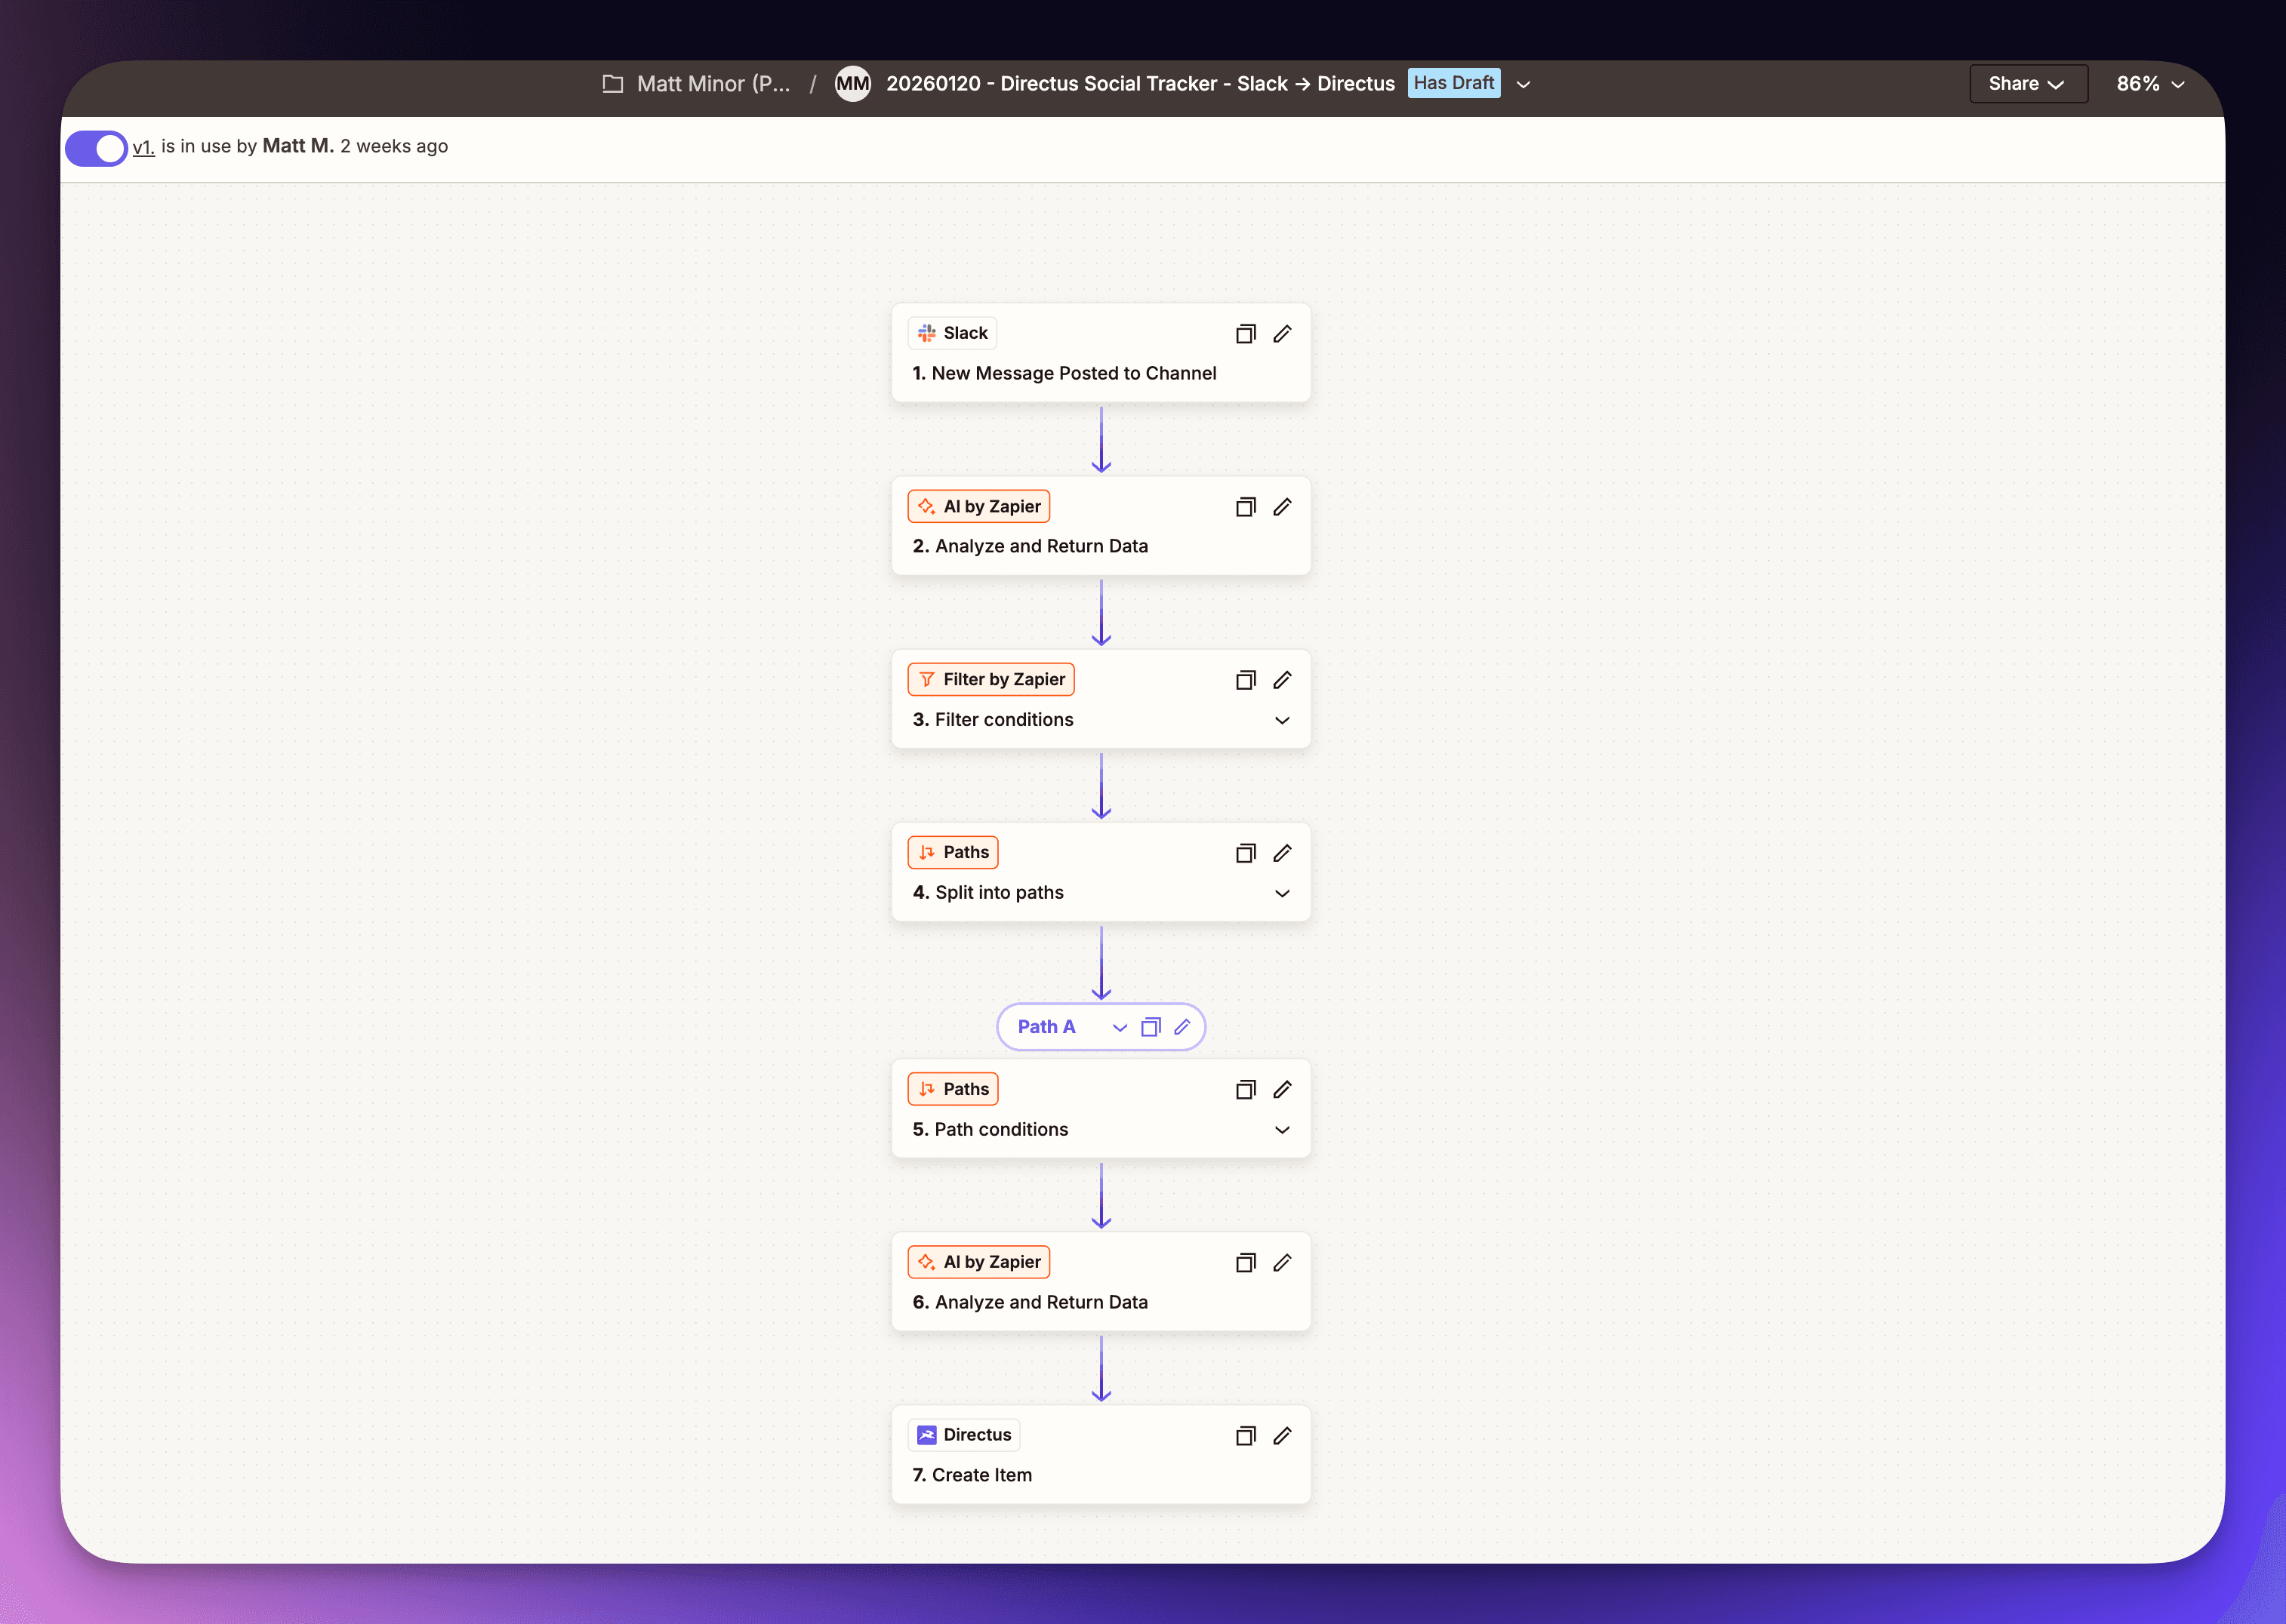The image size is (2286, 1624).
Task: Open the Zap title dropdown chevron
Action: coord(1523,85)
